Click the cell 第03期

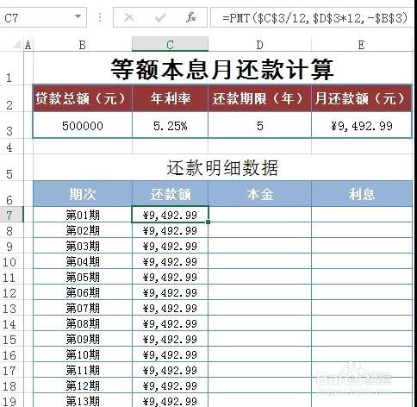point(83,246)
